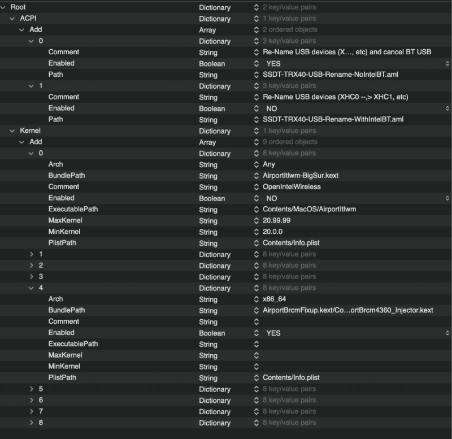Click the Contents/MacOS/AirportItlwm value

pyautogui.click(x=309, y=210)
